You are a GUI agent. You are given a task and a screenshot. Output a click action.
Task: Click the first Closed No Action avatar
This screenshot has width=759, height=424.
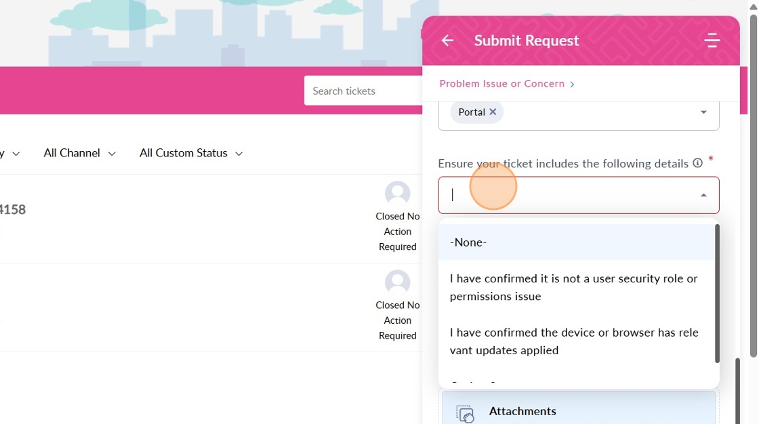(397, 194)
